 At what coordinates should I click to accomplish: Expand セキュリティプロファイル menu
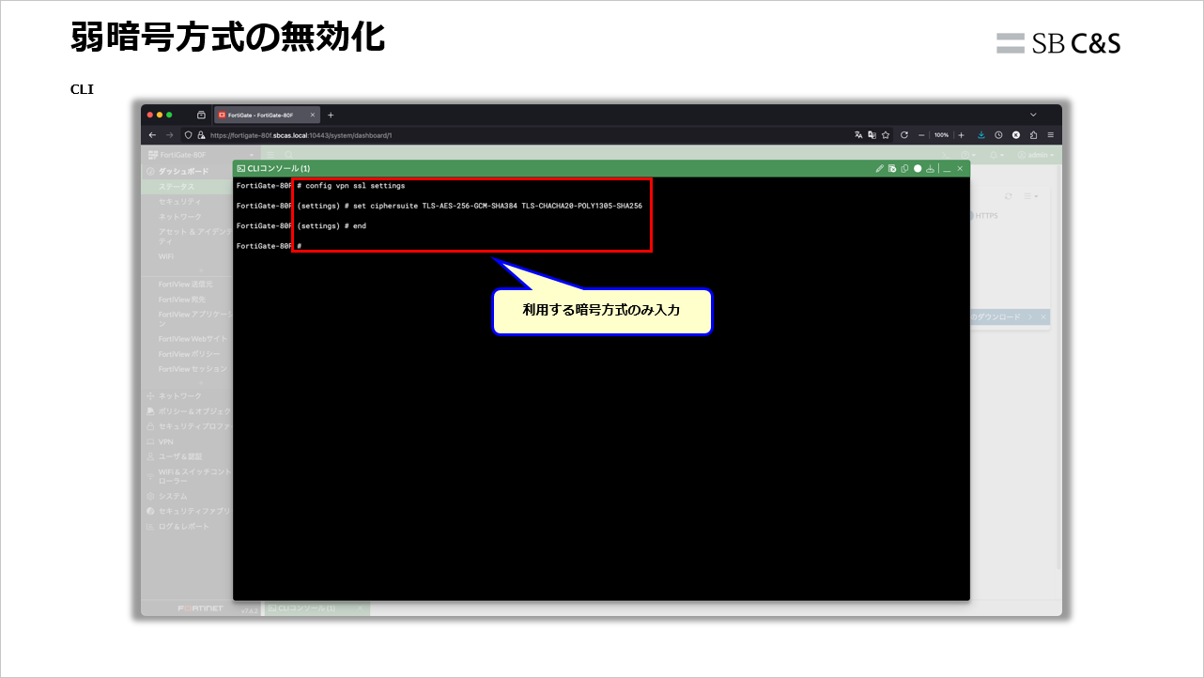click(187, 425)
